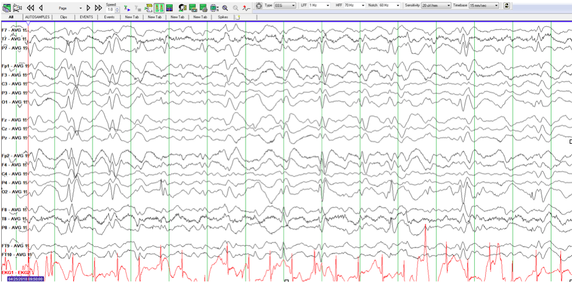Click the refresh icon beside Timebase

pos(507,5)
